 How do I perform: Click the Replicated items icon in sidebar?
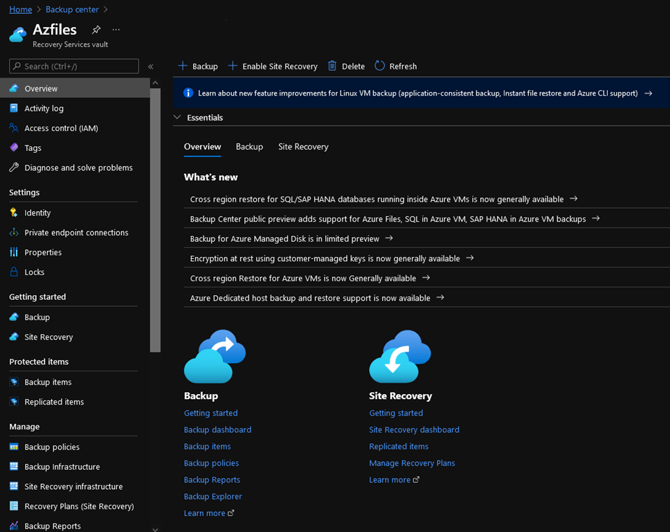click(14, 402)
